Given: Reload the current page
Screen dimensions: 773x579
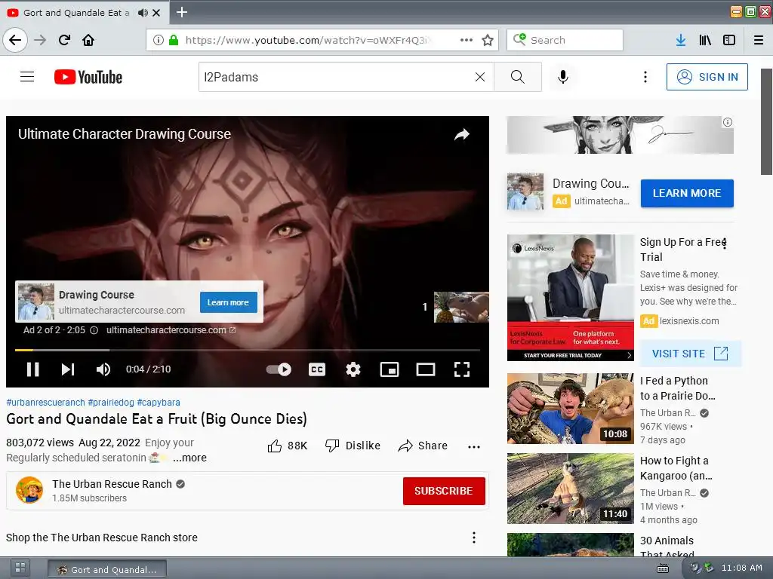Looking at the screenshot, I should pyautogui.click(x=64, y=40).
